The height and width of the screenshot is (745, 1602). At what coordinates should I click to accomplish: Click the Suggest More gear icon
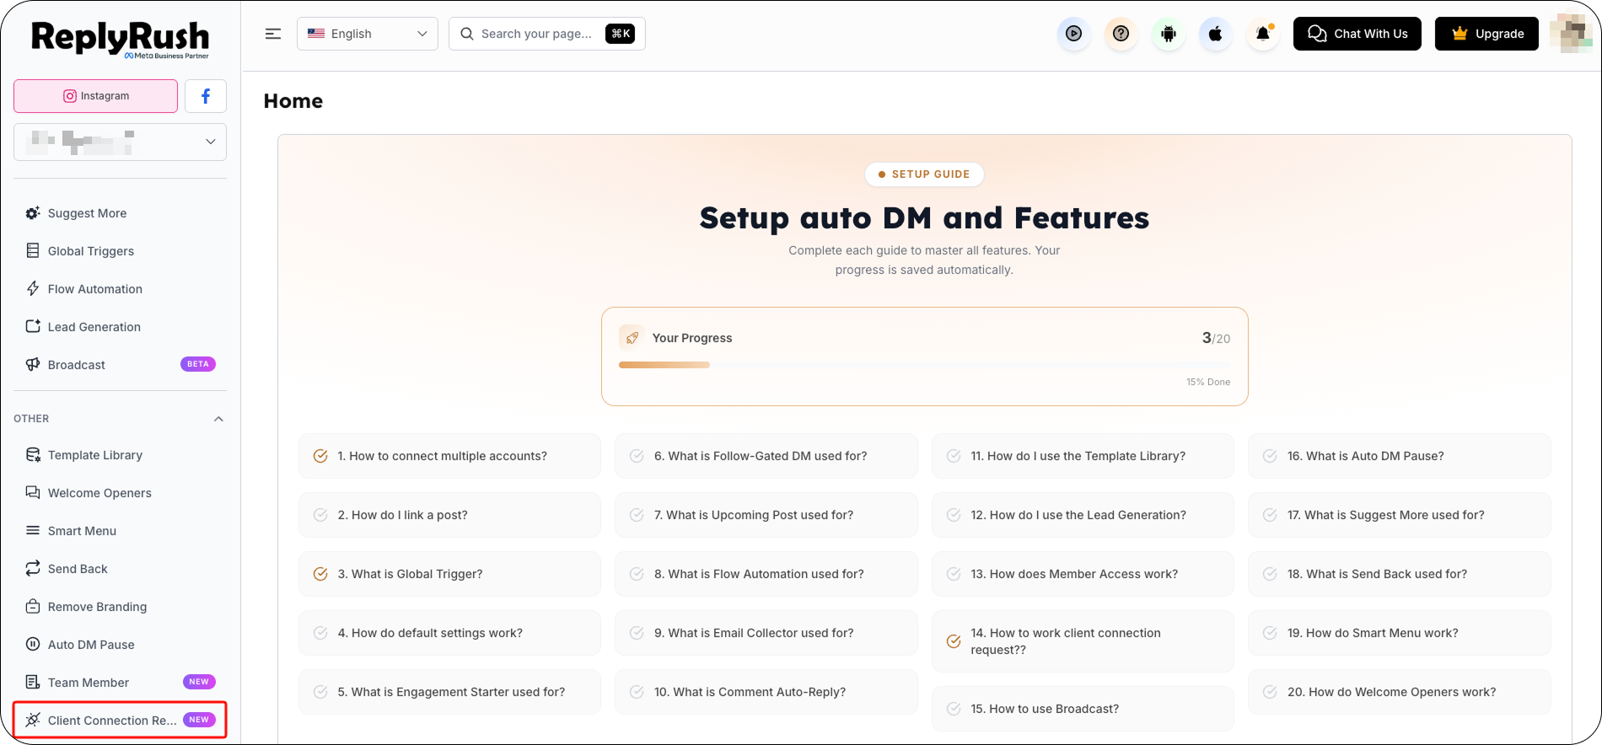point(33,213)
